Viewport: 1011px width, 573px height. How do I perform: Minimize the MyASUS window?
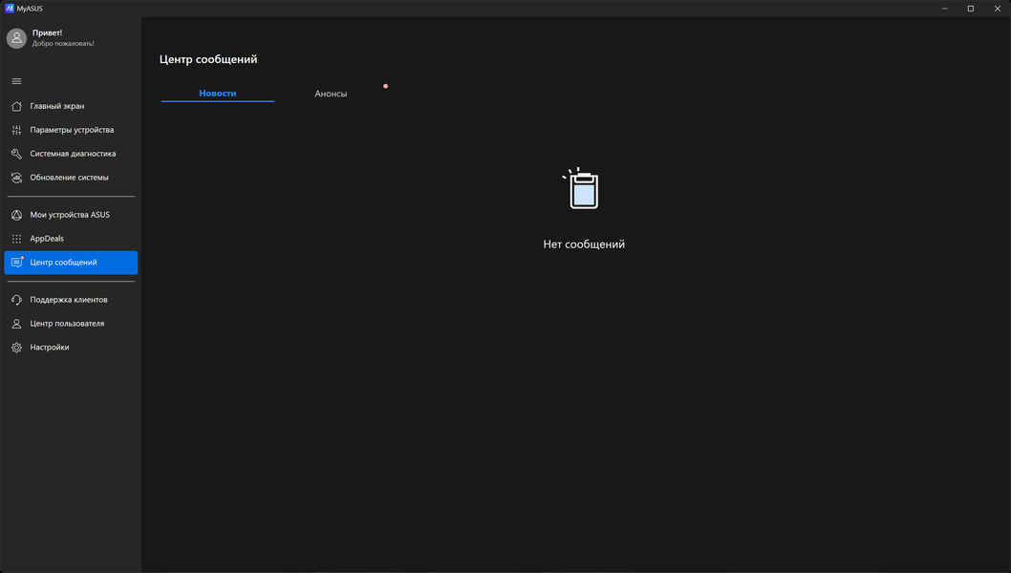tap(945, 9)
